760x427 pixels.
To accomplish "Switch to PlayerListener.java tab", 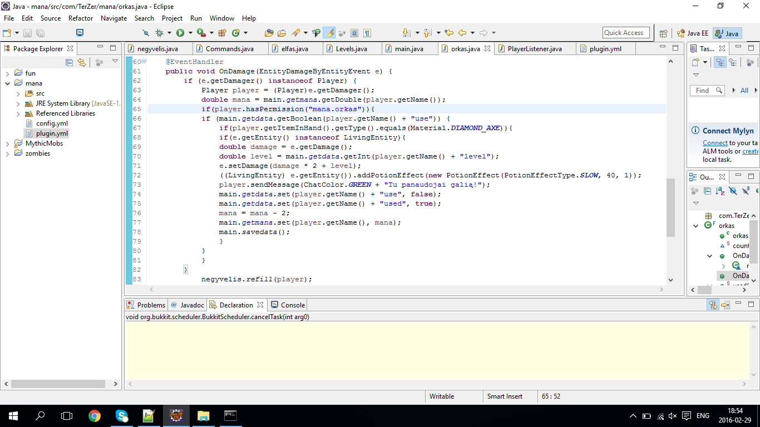I will coord(535,48).
